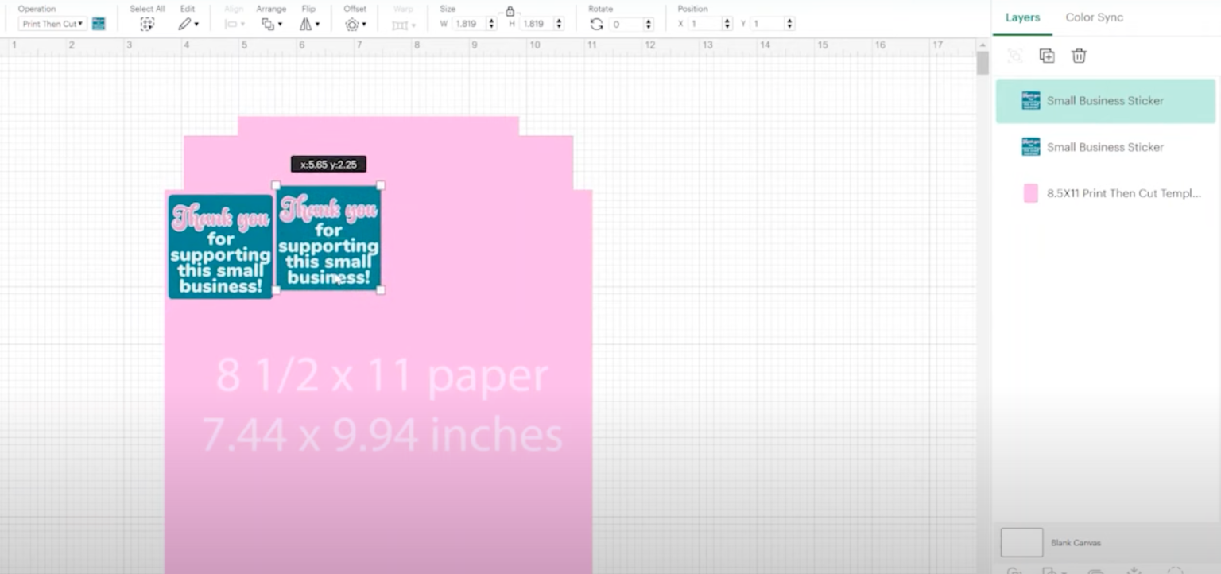Toggle size lock between width and height
Image resolution: width=1221 pixels, height=574 pixels.
pos(510,12)
